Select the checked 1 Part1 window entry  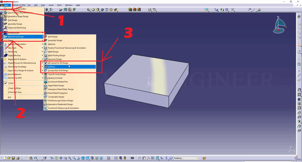click(x=12, y=83)
